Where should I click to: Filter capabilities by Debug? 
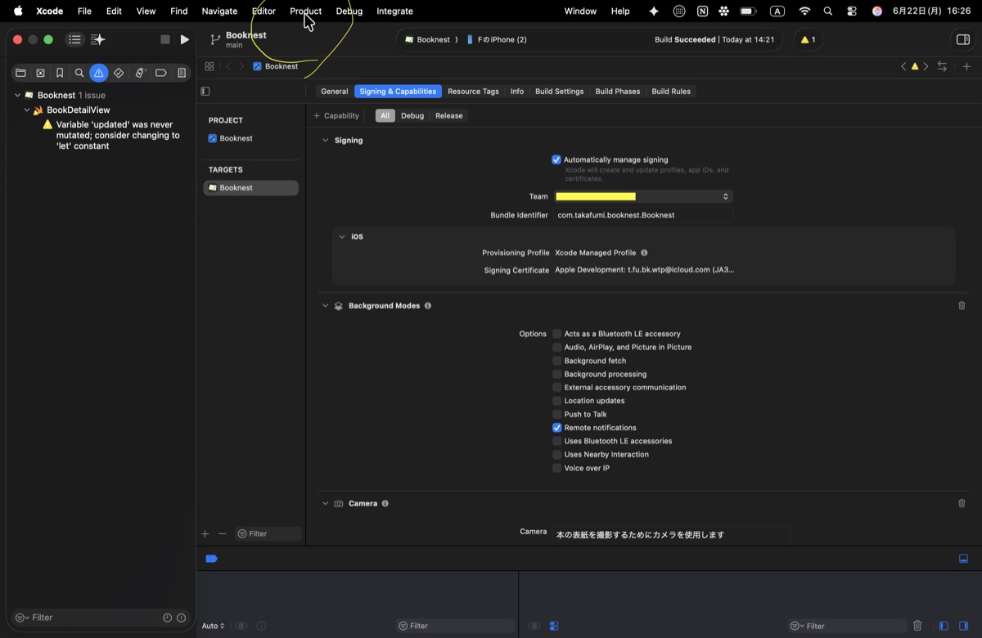pos(412,116)
